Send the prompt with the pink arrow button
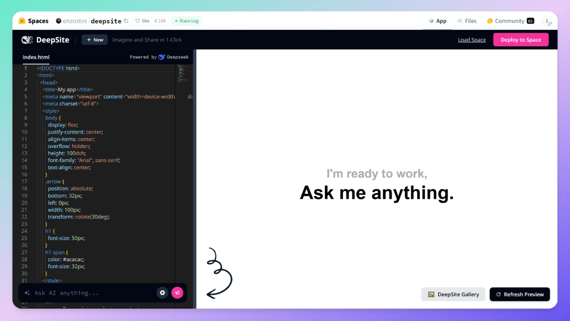The height and width of the screenshot is (321, 570). (177, 293)
